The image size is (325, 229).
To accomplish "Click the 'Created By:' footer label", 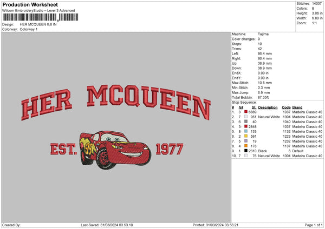I will tap(11, 225).
